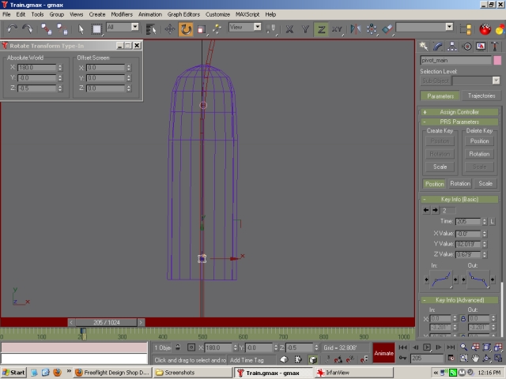Toggle the Animate button
The image size is (506, 379).
383,353
